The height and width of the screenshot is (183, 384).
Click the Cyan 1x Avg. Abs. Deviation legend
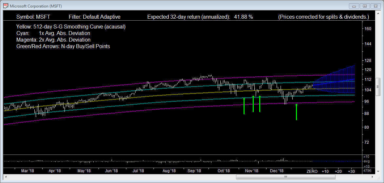coord(53,33)
